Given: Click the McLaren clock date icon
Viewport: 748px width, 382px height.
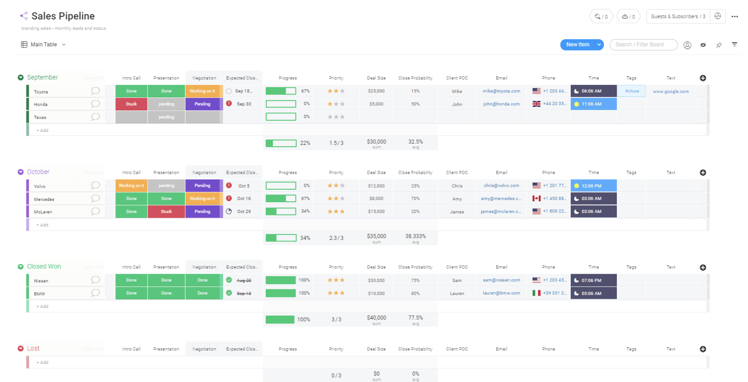Looking at the screenshot, I should pyautogui.click(x=229, y=211).
